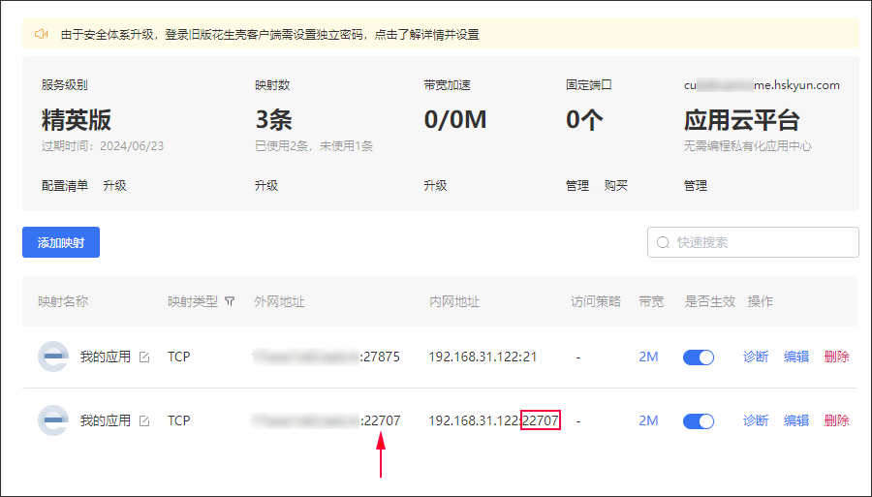Click the 外网地址 column header

click(279, 301)
